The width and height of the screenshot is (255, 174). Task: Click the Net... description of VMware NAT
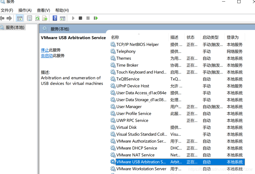[175, 155]
